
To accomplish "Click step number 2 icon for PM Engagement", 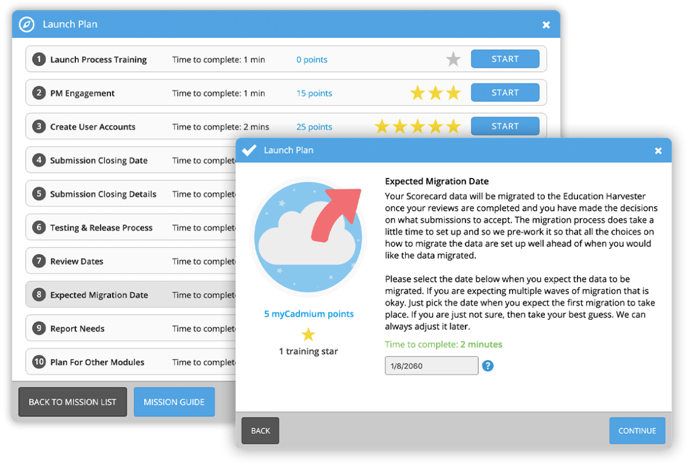I will pos(39,93).
